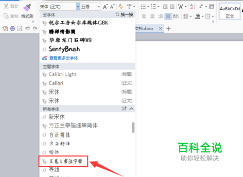The width and height of the screenshot is (243, 177).
Task: Choose 锐字工房云字库魏体GBK font
Action: tap(87, 23)
